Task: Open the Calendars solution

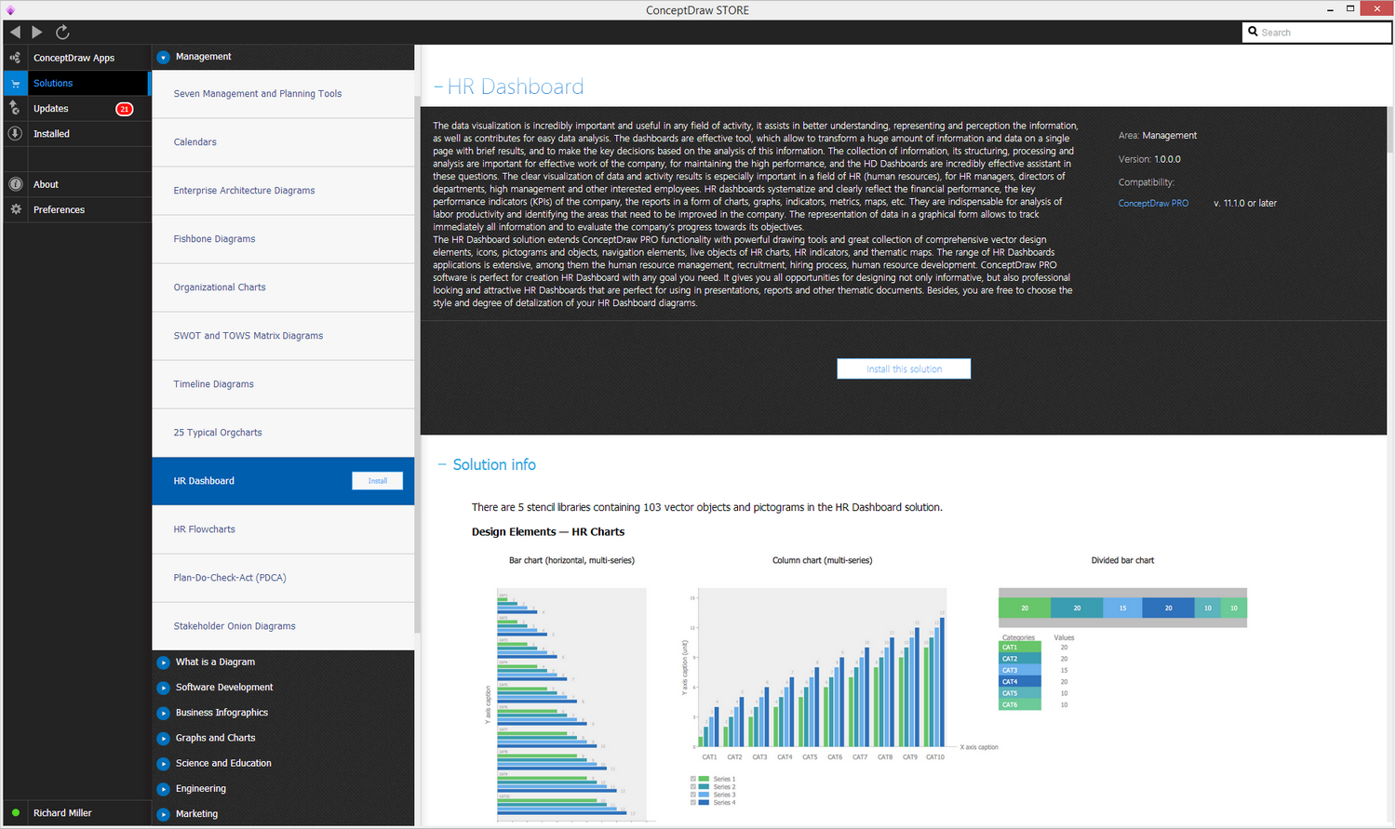Action: pos(283,142)
